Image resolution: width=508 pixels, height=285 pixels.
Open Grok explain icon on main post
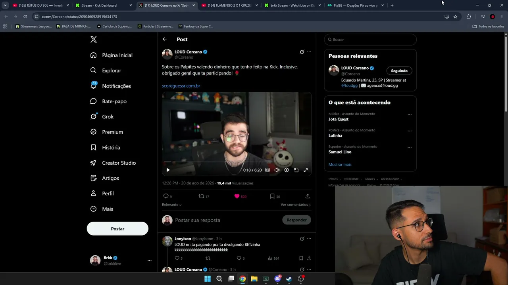[302, 52]
